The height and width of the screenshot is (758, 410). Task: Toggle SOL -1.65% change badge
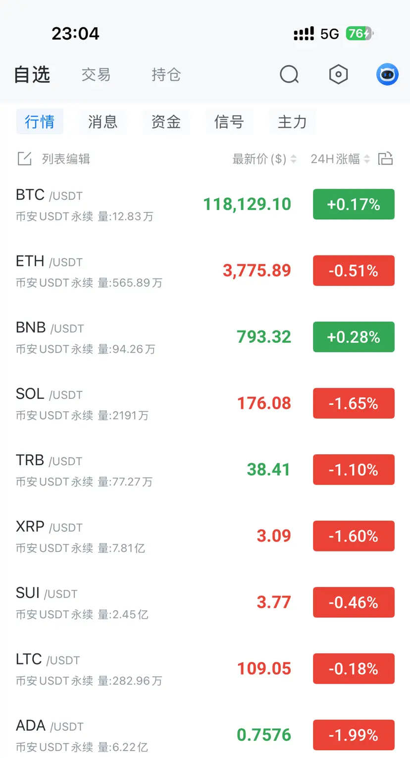pyautogui.click(x=354, y=403)
